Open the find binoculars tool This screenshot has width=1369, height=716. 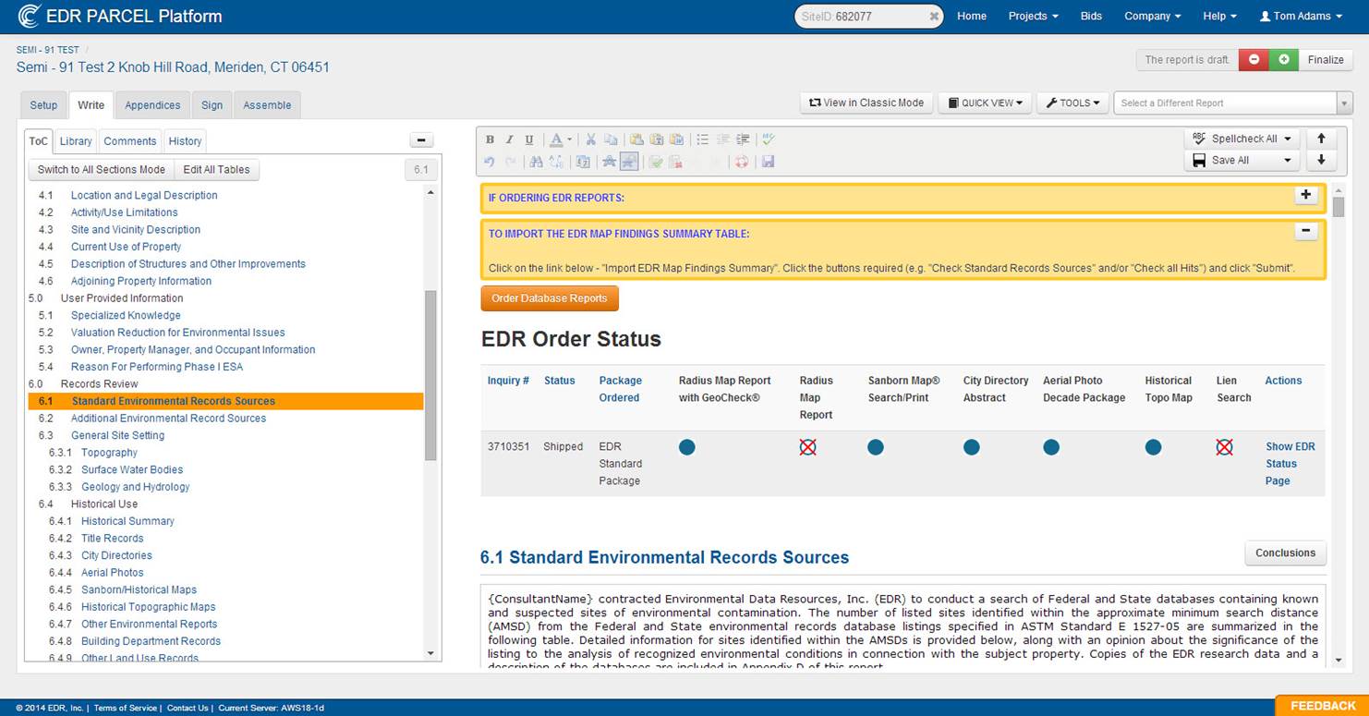pos(537,162)
